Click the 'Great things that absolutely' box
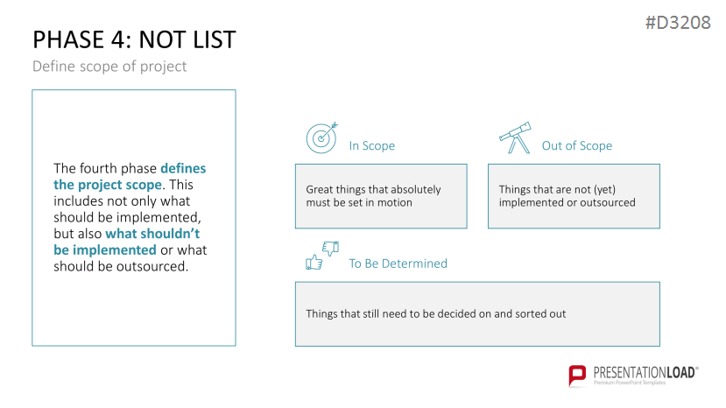The height and width of the screenshot is (408, 726). [381, 196]
